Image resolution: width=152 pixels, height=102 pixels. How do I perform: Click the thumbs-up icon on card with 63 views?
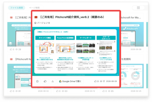[58, 91]
